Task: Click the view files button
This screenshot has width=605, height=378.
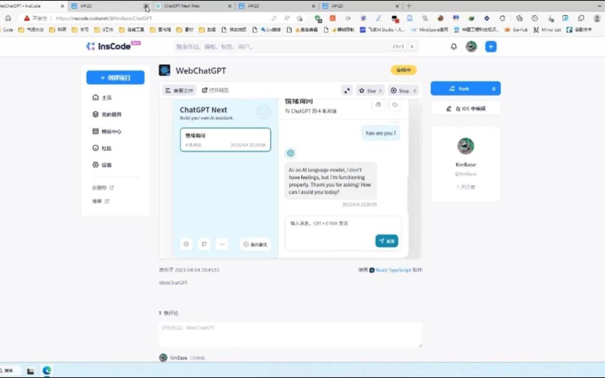Action: click(x=179, y=91)
